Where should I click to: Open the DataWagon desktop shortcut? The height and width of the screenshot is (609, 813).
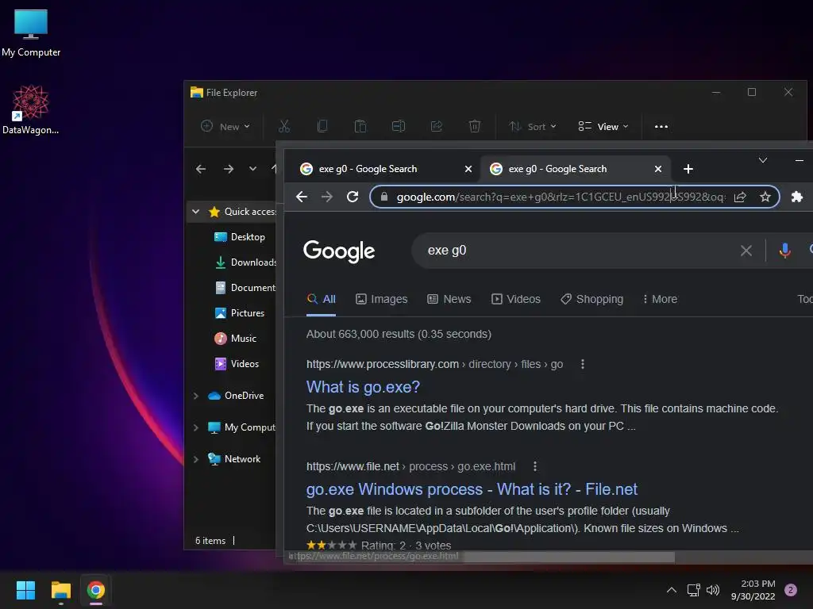[x=31, y=109]
